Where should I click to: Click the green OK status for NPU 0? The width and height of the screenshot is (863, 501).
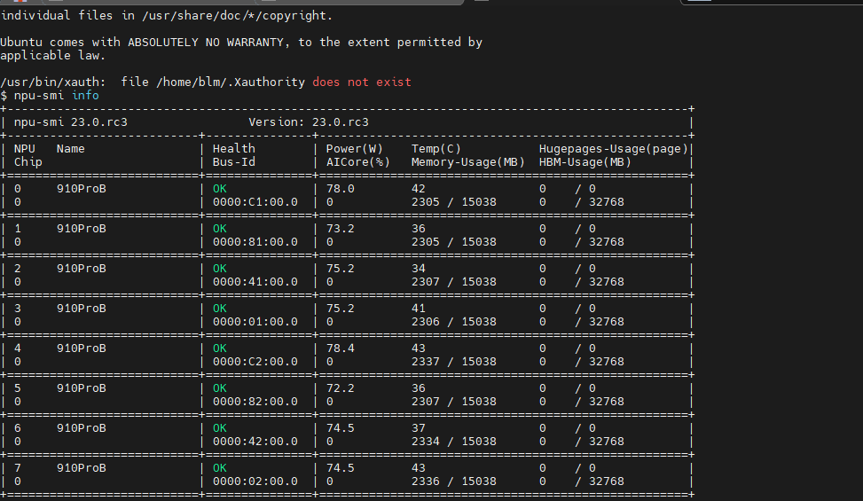pyautogui.click(x=220, y=188)
